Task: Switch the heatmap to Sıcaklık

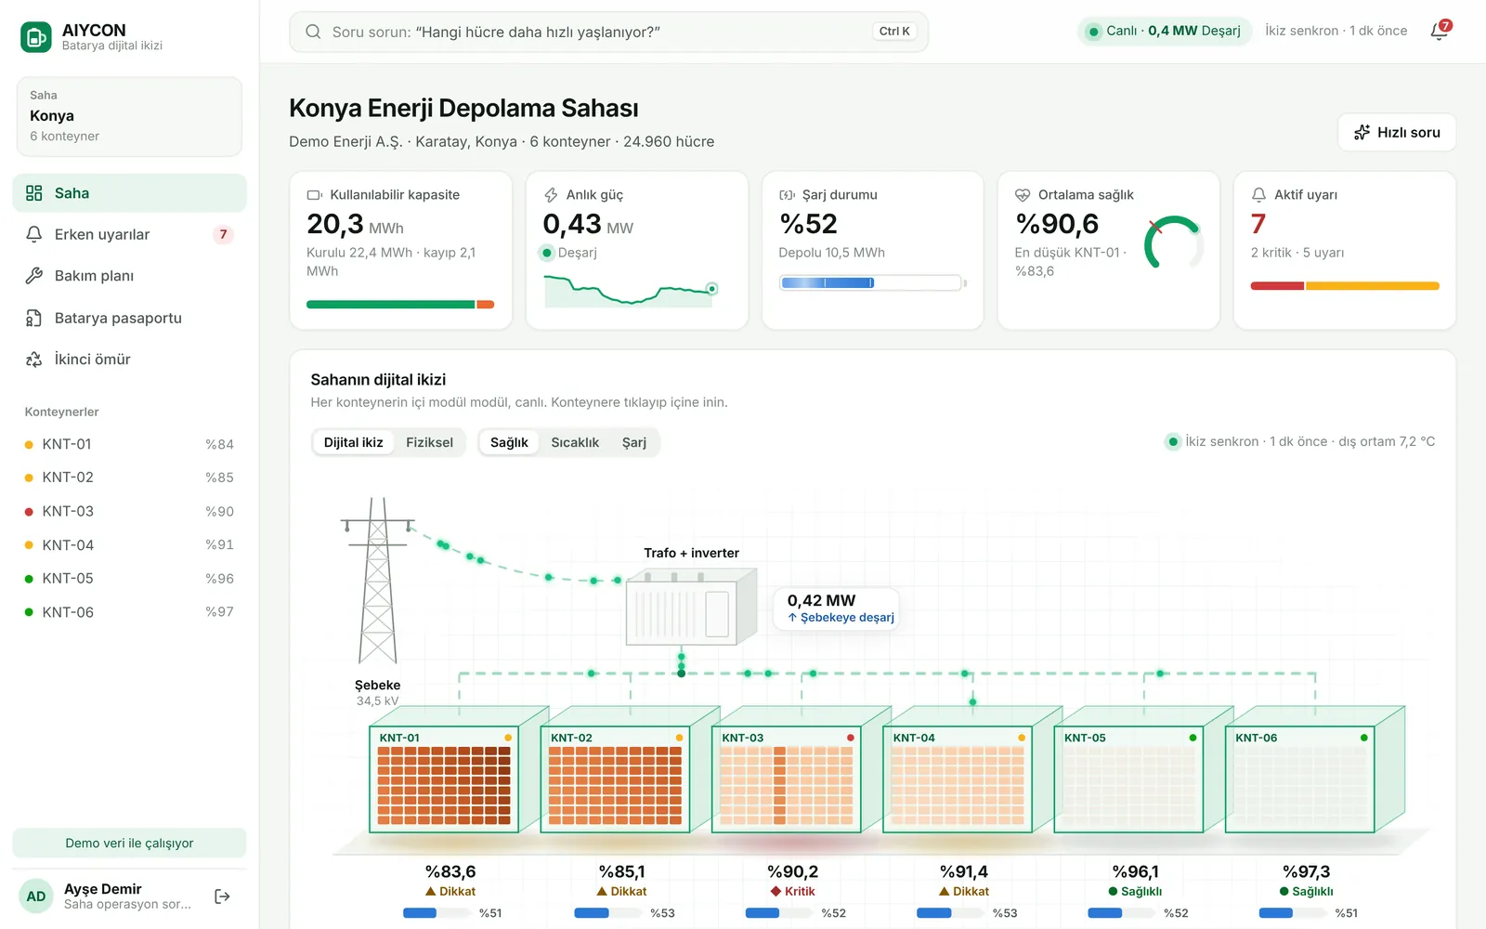Action: [x=575, y=442]
